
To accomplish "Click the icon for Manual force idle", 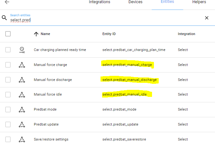I will click(x=22, y=95).
